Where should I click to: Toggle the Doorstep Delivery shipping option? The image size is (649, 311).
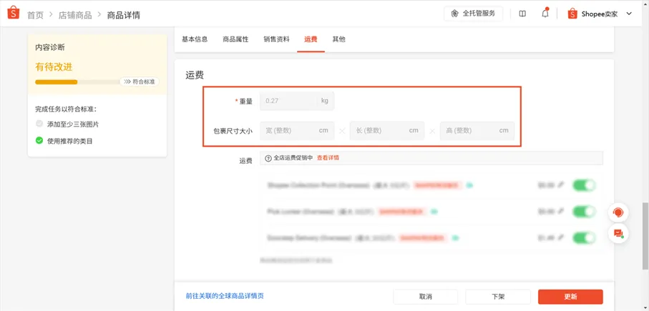tap(584, 237)
